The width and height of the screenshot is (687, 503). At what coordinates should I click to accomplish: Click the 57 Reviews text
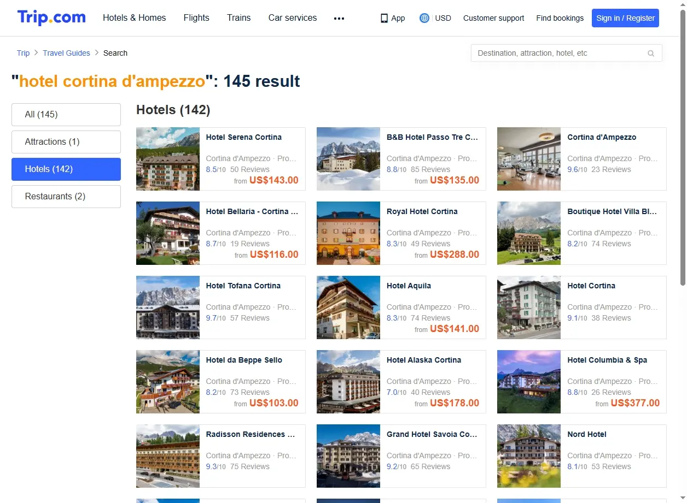tap(250, 318)
